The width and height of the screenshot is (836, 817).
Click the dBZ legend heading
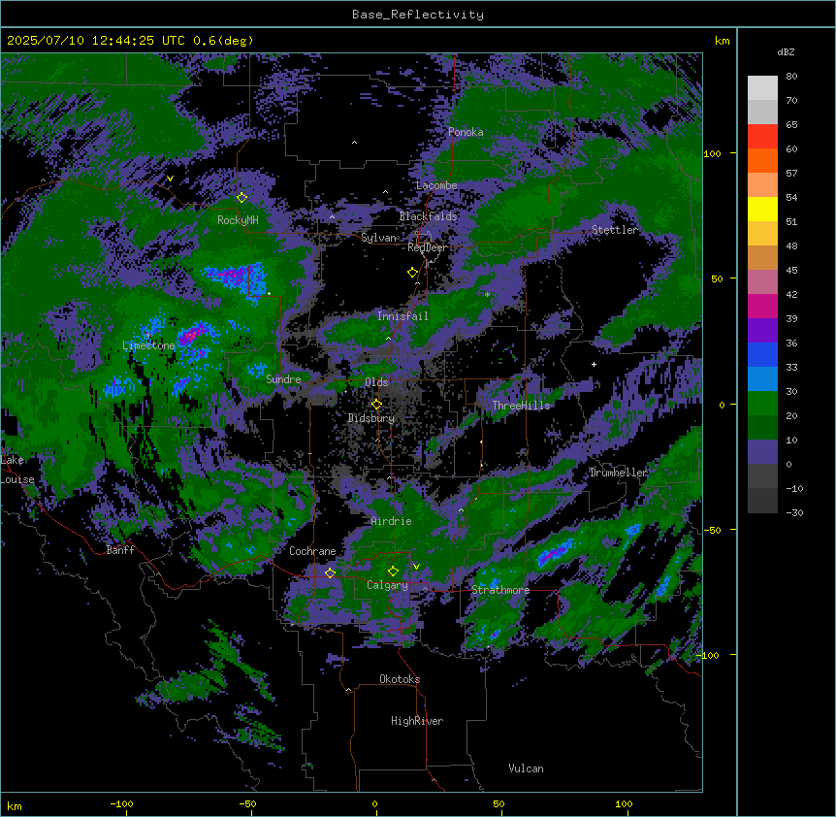tap(786, 52)
